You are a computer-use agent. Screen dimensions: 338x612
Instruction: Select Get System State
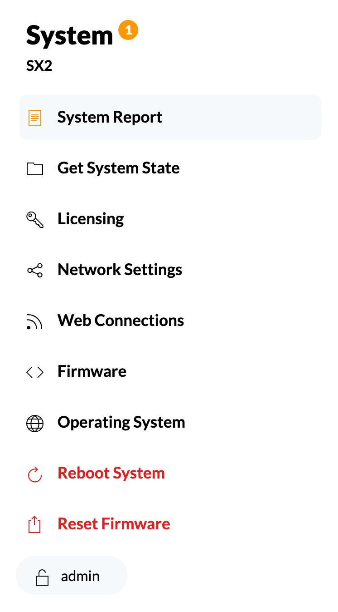170,168
